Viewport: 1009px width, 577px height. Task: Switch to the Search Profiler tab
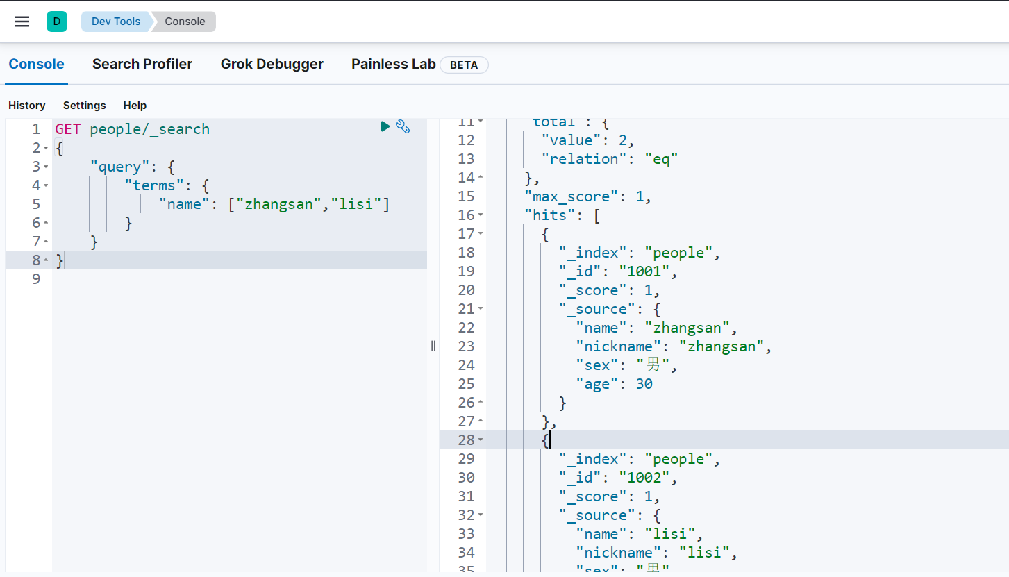[142, 64]
